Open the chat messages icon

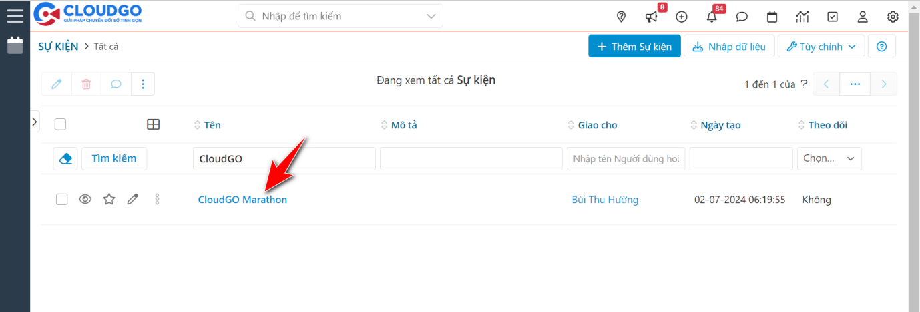[742, 17]
